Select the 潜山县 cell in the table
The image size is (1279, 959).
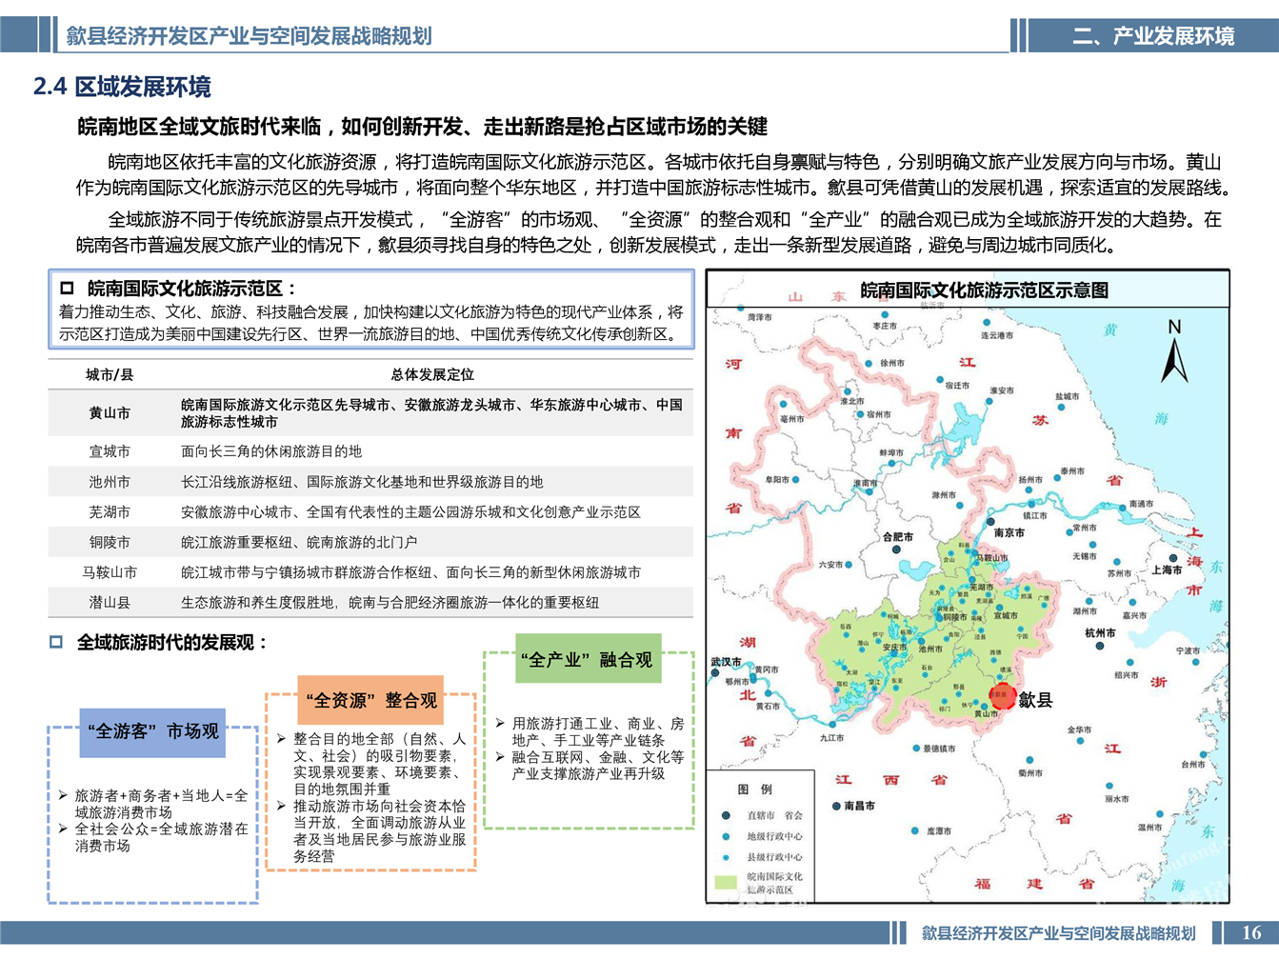point(110,603)
